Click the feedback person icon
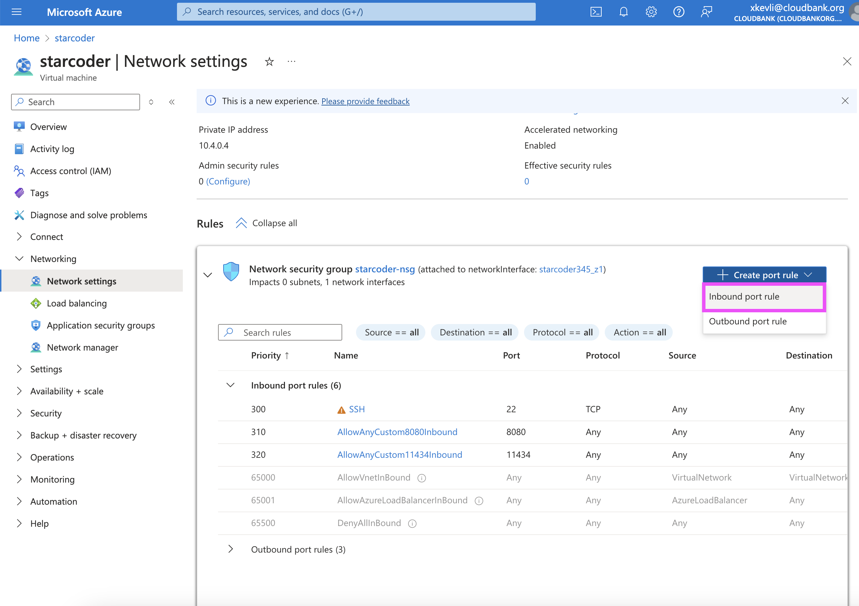Image resolution: width=859 pixels, height=606 pixels. point(707,12)
